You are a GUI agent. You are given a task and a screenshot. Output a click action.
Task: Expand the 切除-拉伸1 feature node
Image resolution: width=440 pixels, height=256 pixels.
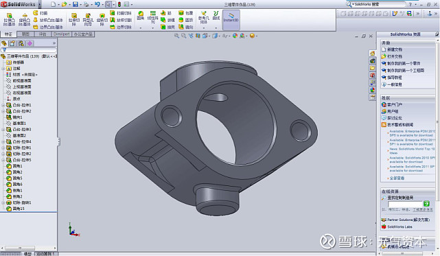[x=3, y=148]
